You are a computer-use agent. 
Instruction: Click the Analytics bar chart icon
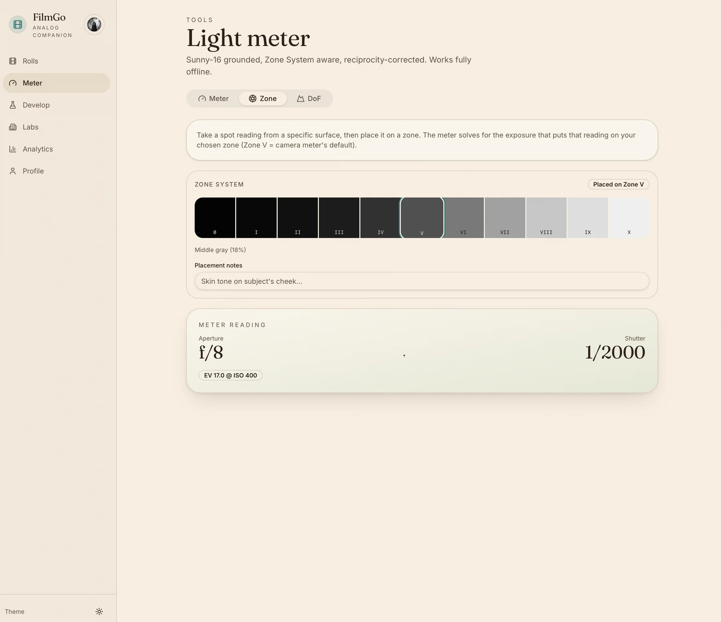[x=13, y=149]
